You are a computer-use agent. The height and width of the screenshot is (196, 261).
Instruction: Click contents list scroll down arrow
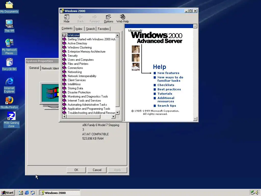coord(117,113)
